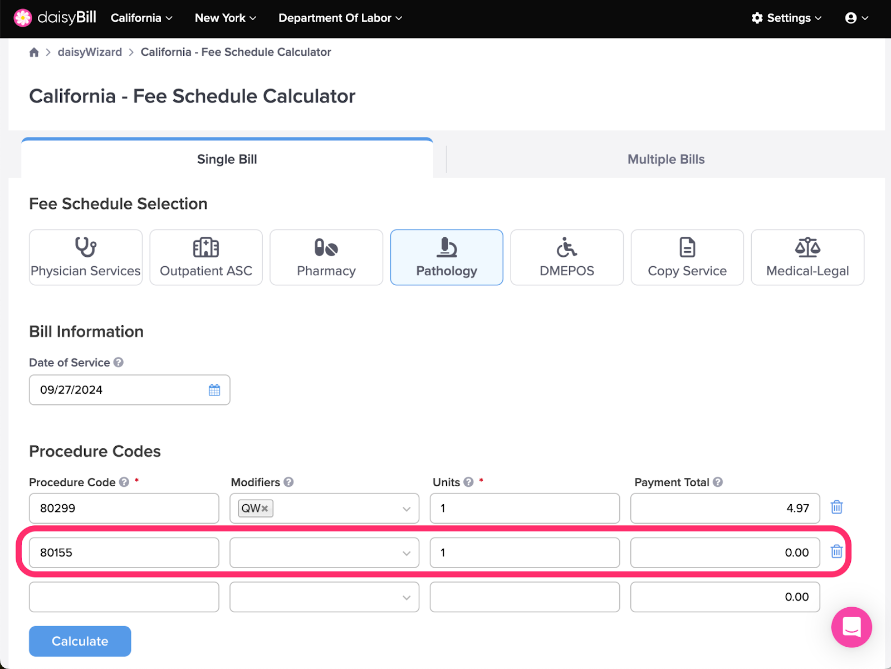Click payment total in the empty row
Image resolution: width=891 pixels, height=669 pixels.
pyautogui.click(x=725, y=597)
